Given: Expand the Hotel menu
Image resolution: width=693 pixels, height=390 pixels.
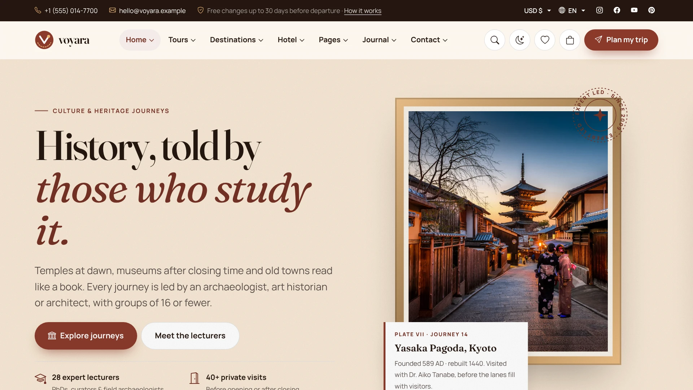Looking at the screenshot, I should [291, 40].
